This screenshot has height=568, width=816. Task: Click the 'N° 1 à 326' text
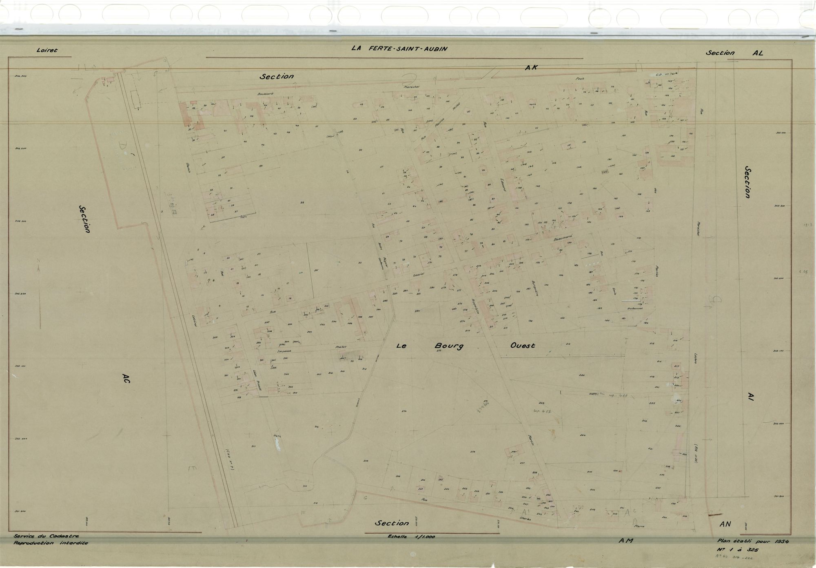pyautogui.click(x=737, y=549)
